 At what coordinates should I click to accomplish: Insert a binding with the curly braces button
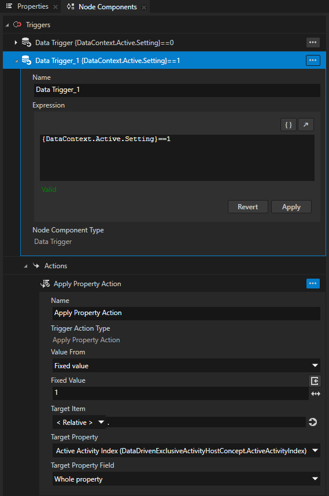[x=289, y=125]
